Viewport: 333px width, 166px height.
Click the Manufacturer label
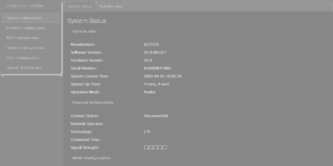point(83,44)
